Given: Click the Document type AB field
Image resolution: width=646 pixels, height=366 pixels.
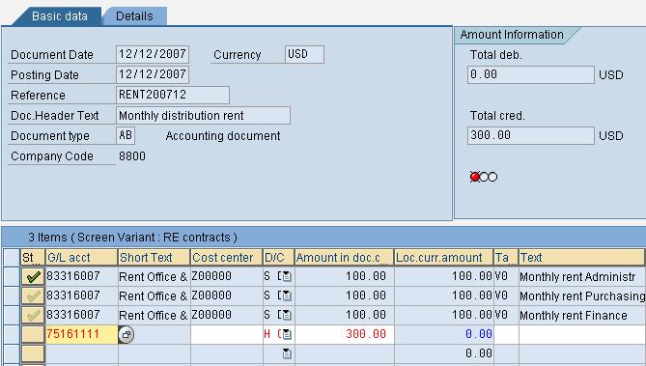Looking at the screenshot, I should (x=126, y=135).
